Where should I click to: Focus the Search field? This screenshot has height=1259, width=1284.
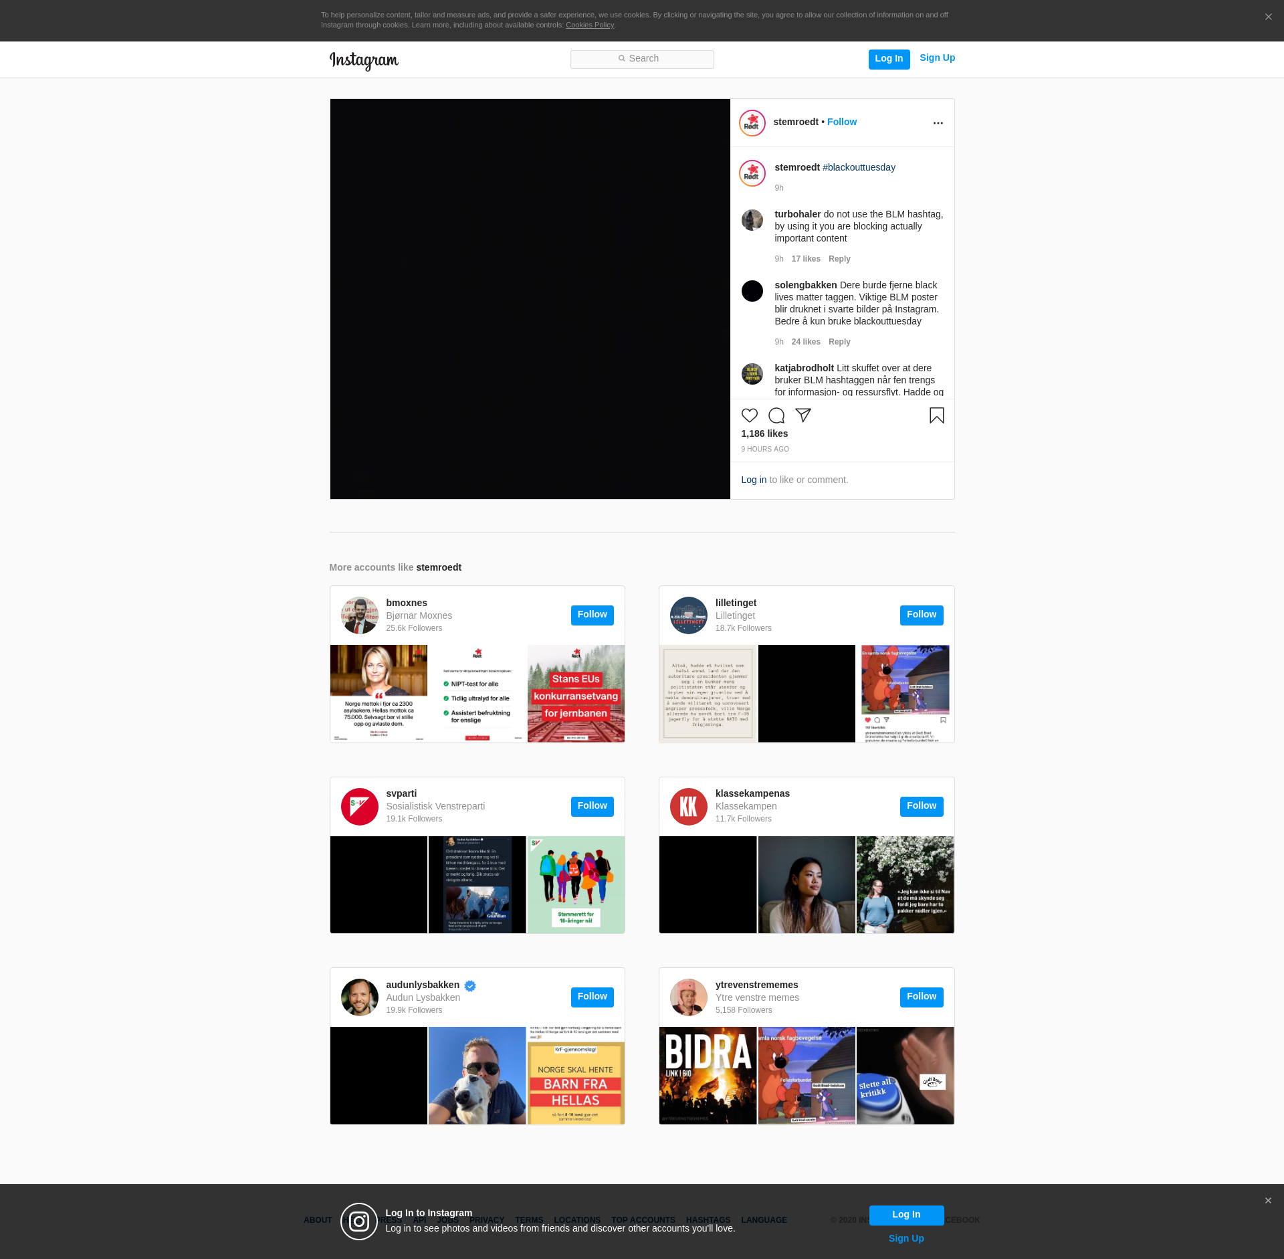tap(642, 59)
